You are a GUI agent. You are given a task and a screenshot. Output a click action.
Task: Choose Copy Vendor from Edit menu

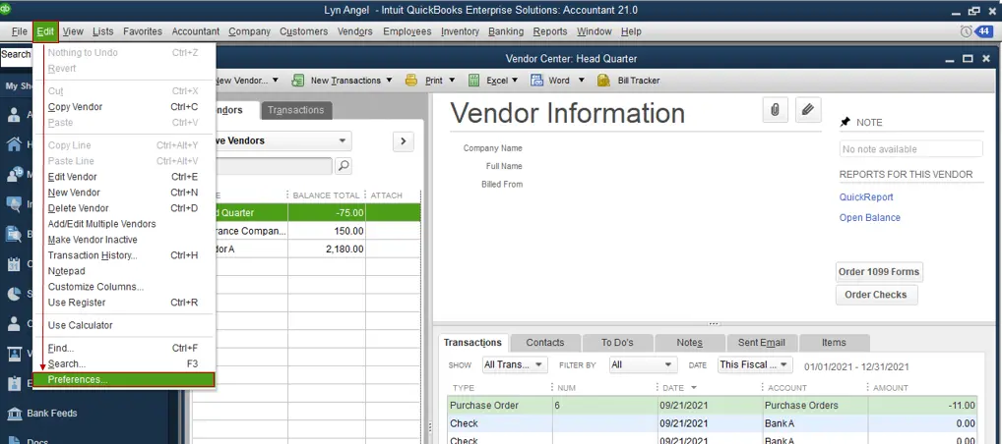(x=123, y=106)
